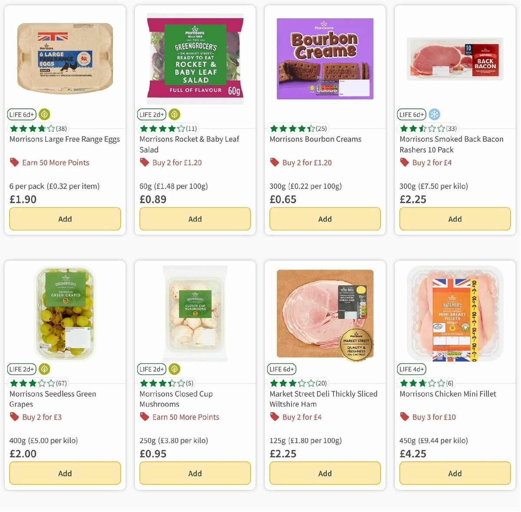
Task: Add Market Street Wiltshire Ham to basket
Action: point(325,473)
